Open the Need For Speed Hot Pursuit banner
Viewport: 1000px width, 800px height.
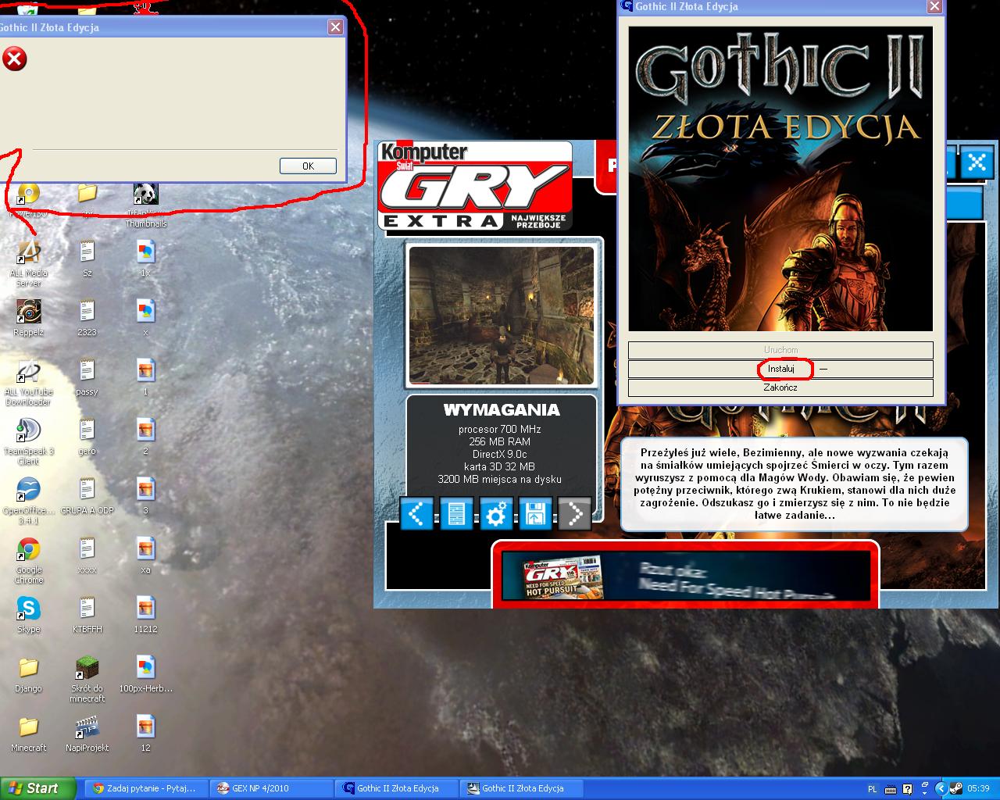tap(685, 577)
